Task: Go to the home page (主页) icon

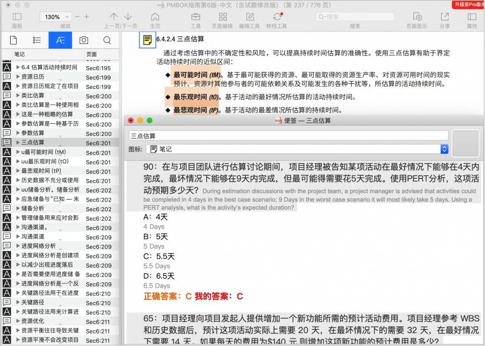Action: pos(155,17)
